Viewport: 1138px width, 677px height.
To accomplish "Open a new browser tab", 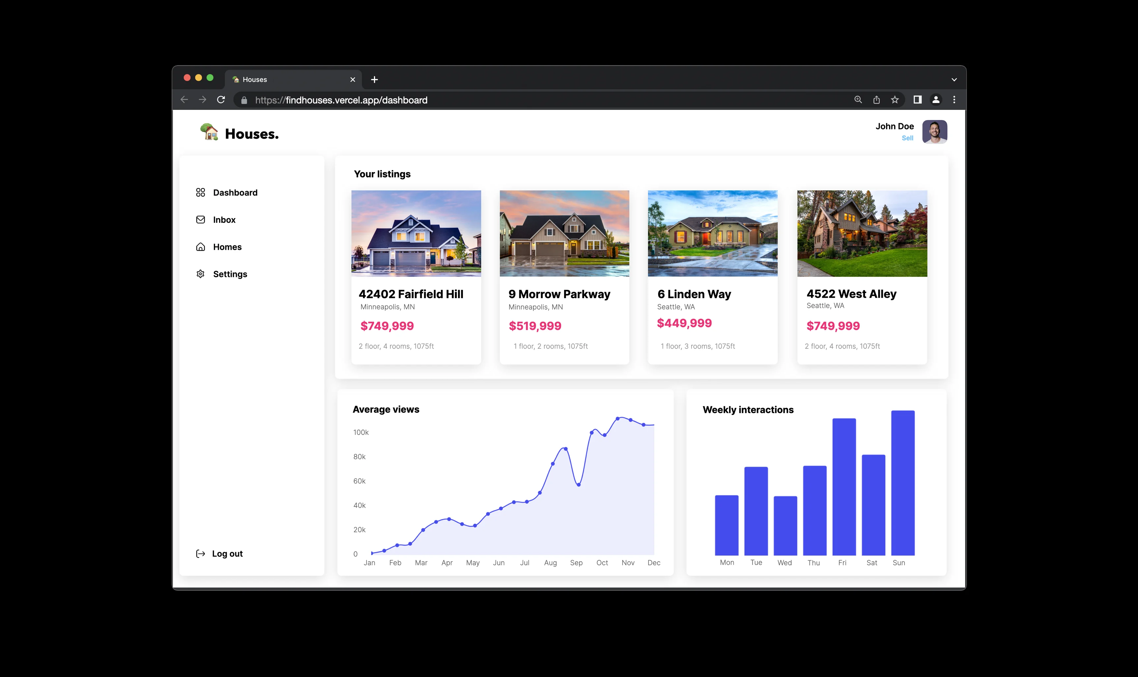I will [x=374, y=80].
